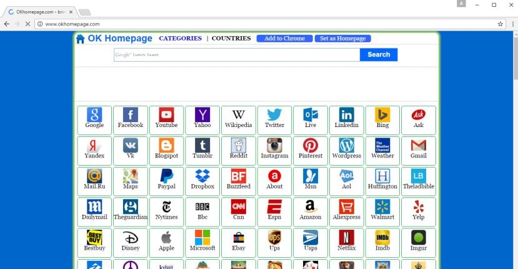Open the Bestbuy tile
Image resolution: width=518 pixels, height=269 pixels.
(x=94, y=243)
